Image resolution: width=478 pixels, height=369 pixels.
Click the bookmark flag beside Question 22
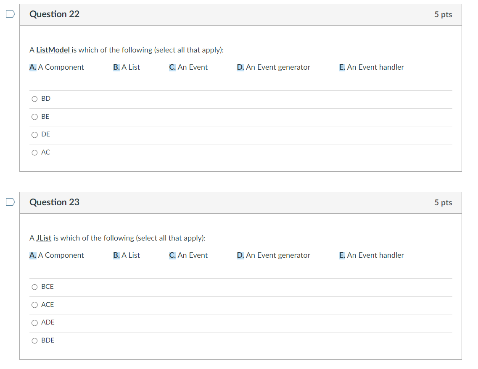9,14
